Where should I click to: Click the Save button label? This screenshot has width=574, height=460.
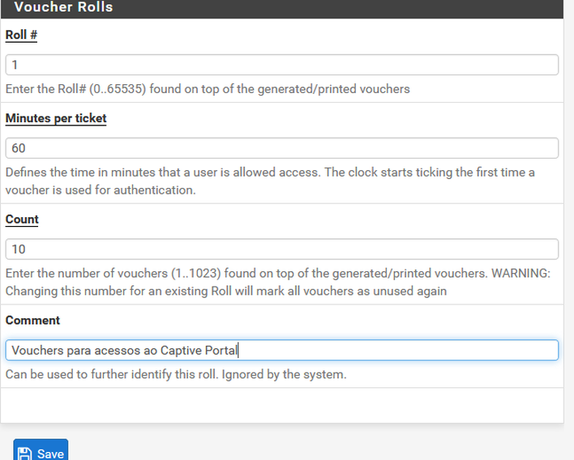pos(50,454)
